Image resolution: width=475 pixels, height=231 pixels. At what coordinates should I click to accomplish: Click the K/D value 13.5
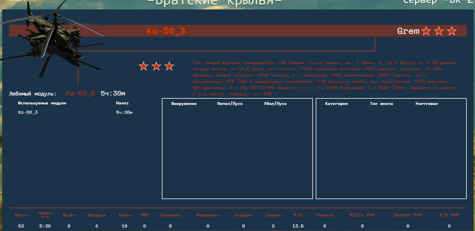point(298,226)
